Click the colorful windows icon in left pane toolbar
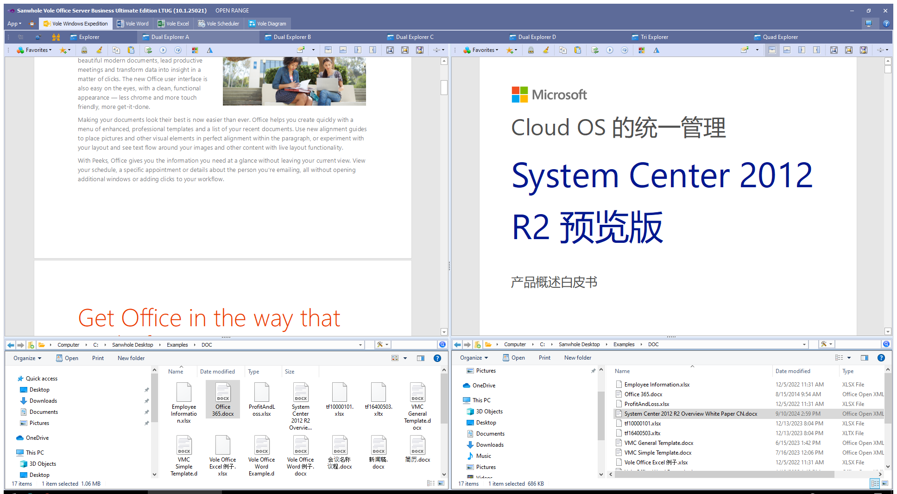 click(x=195, y=50)
